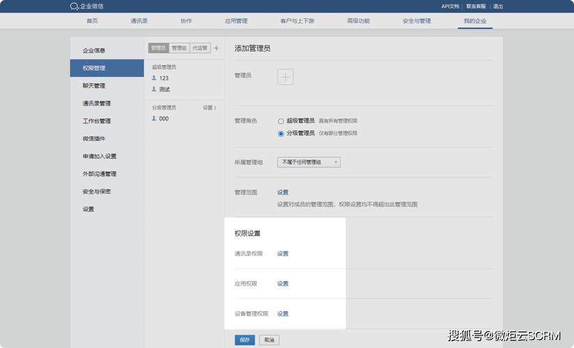Switch to the 代运营 tab
The width and height of the screenshot is (574, 348).
(x=200, y=48)
